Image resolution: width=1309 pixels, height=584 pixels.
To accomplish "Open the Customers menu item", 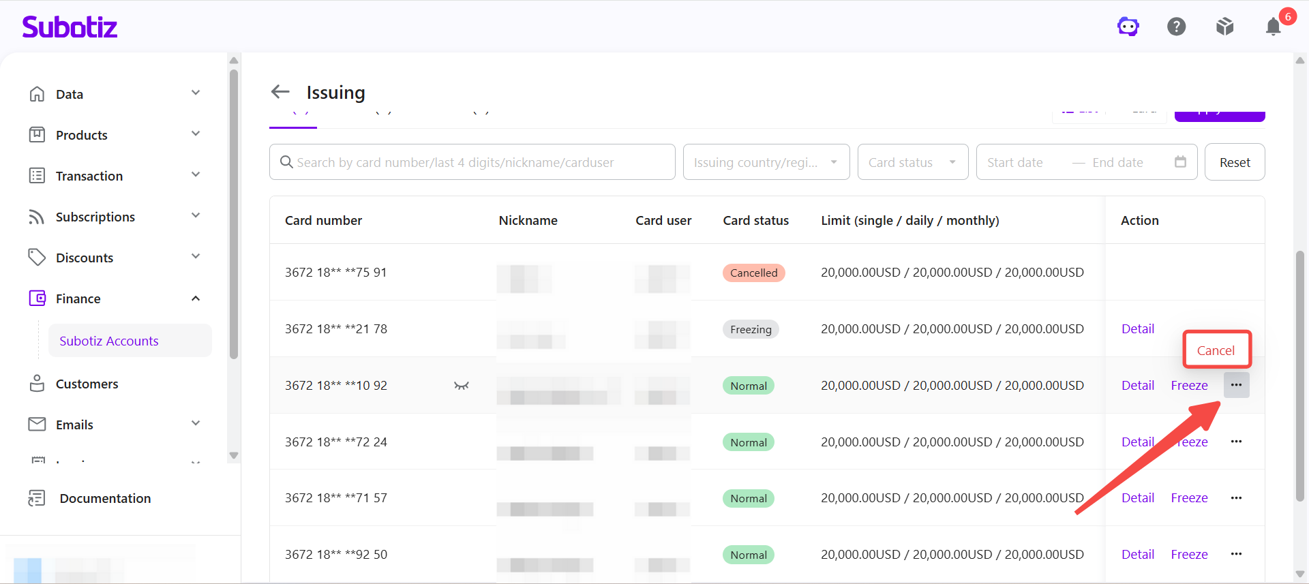I will coord(87,384).
